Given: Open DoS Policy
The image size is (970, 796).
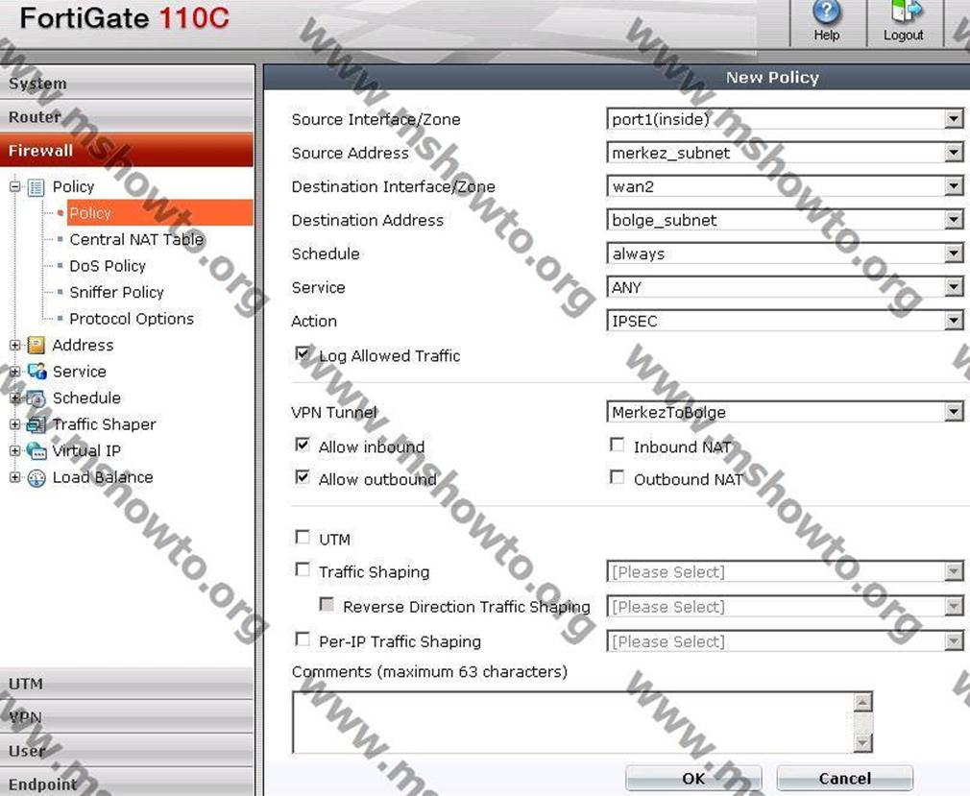Looking at the screenshot, I should [108, 266].
